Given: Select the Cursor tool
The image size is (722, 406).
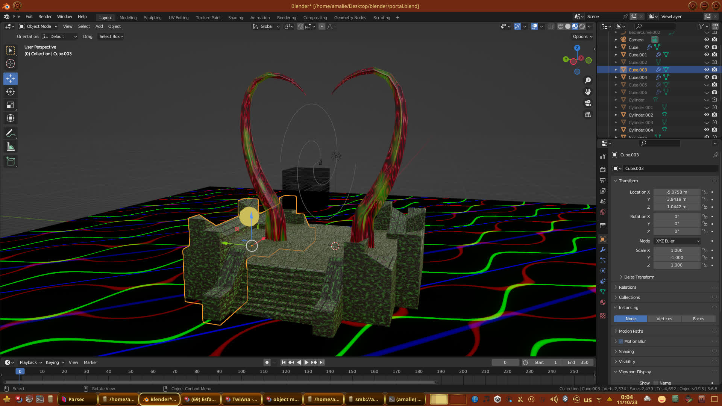Looking at the screenshot, I should [x=11, y=64].
